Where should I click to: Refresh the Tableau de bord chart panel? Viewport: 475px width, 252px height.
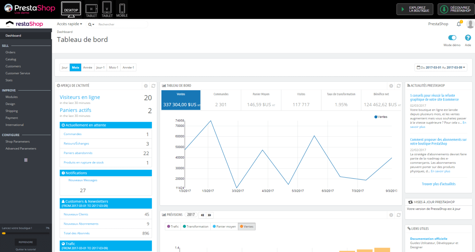pyautogui.click(x=398, y=86)
